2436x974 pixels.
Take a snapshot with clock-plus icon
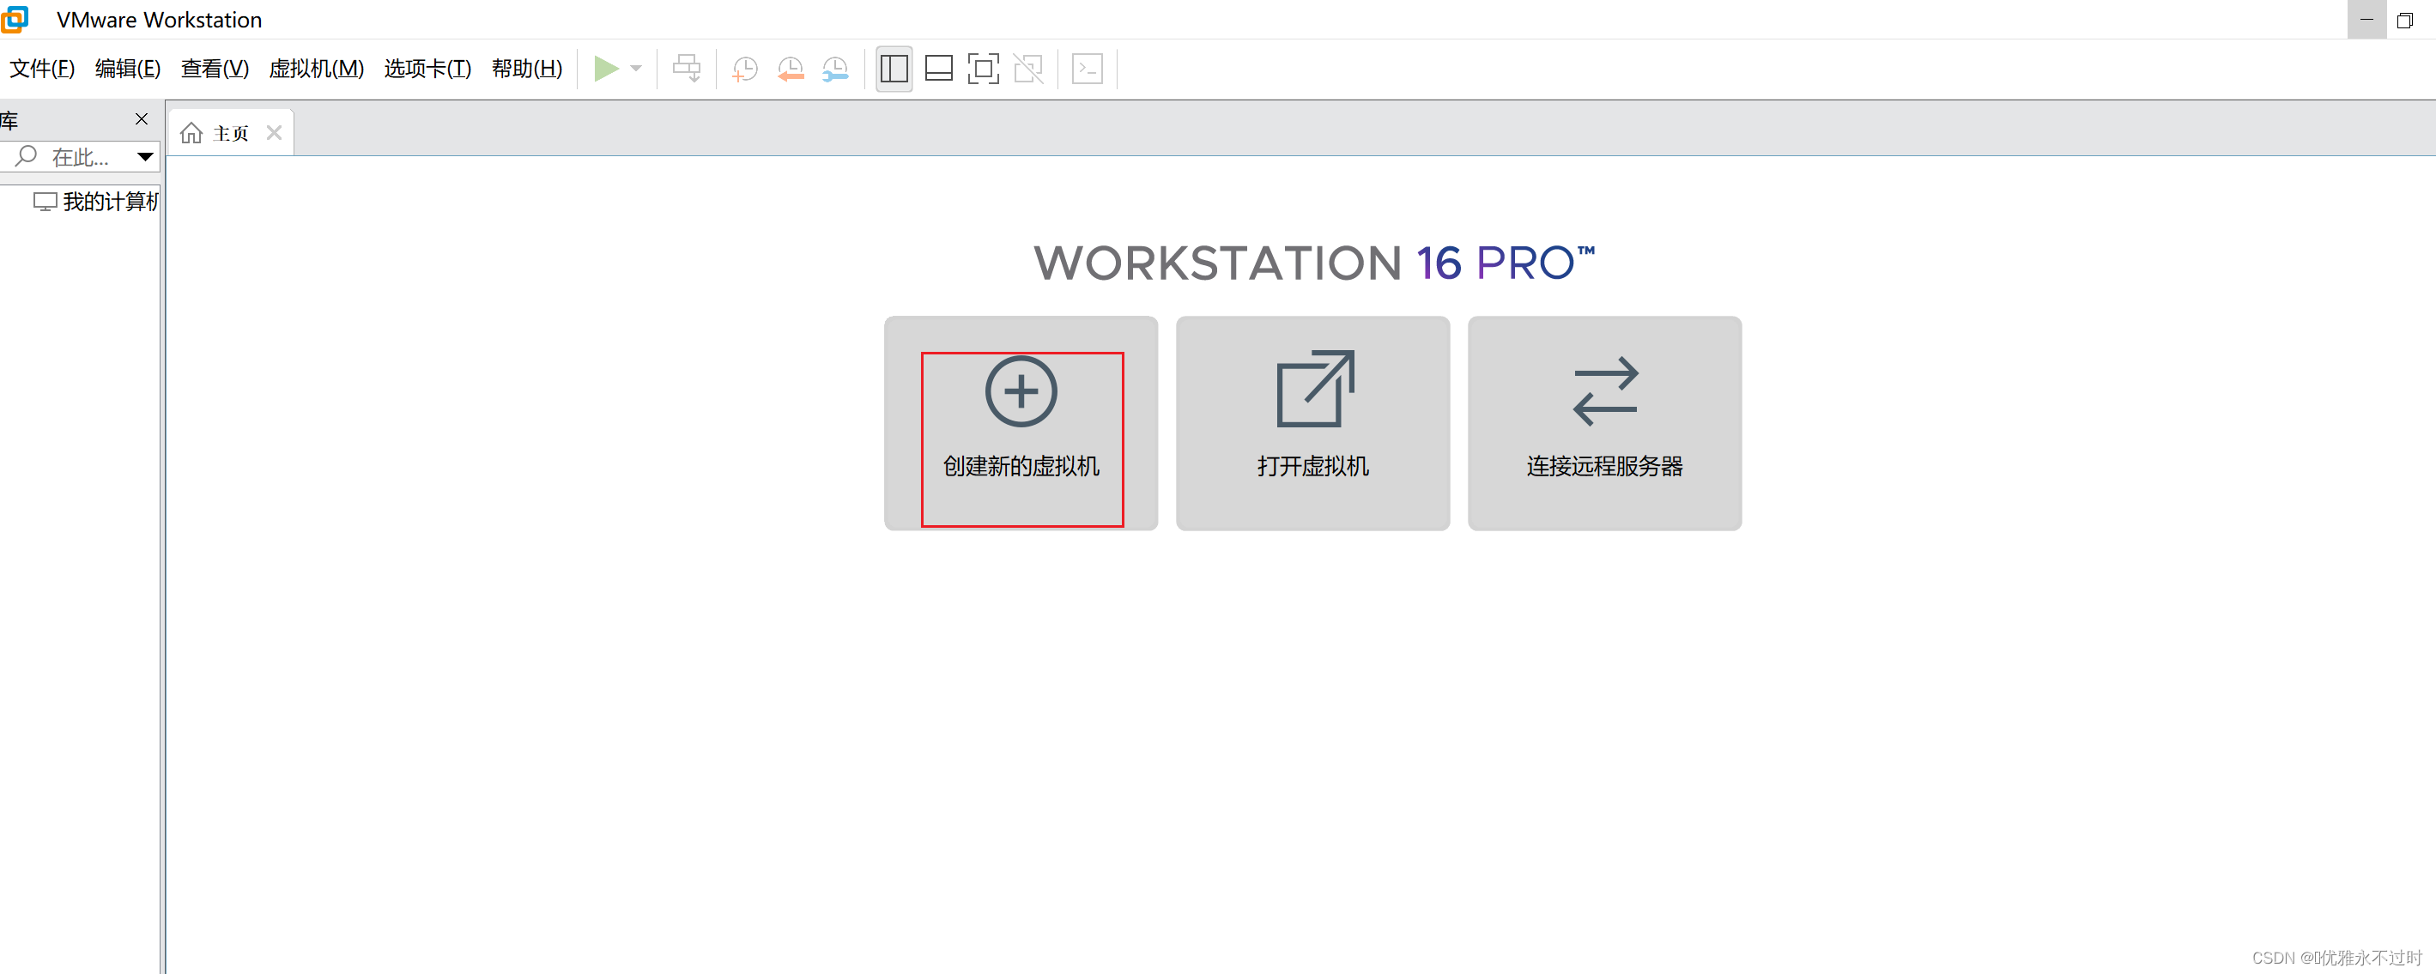pos(745,68)
